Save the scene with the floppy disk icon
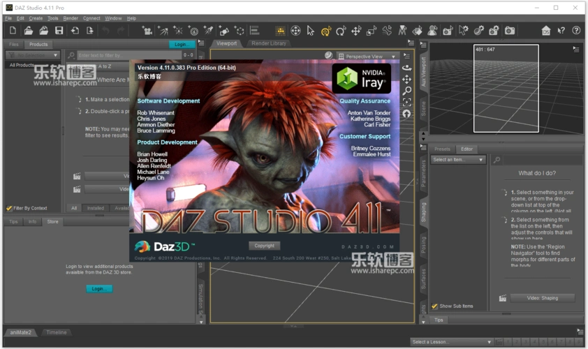 pos(59,31)
